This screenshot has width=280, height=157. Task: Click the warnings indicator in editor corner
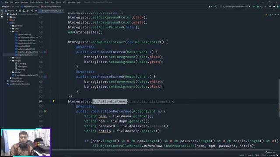point(269,14)
